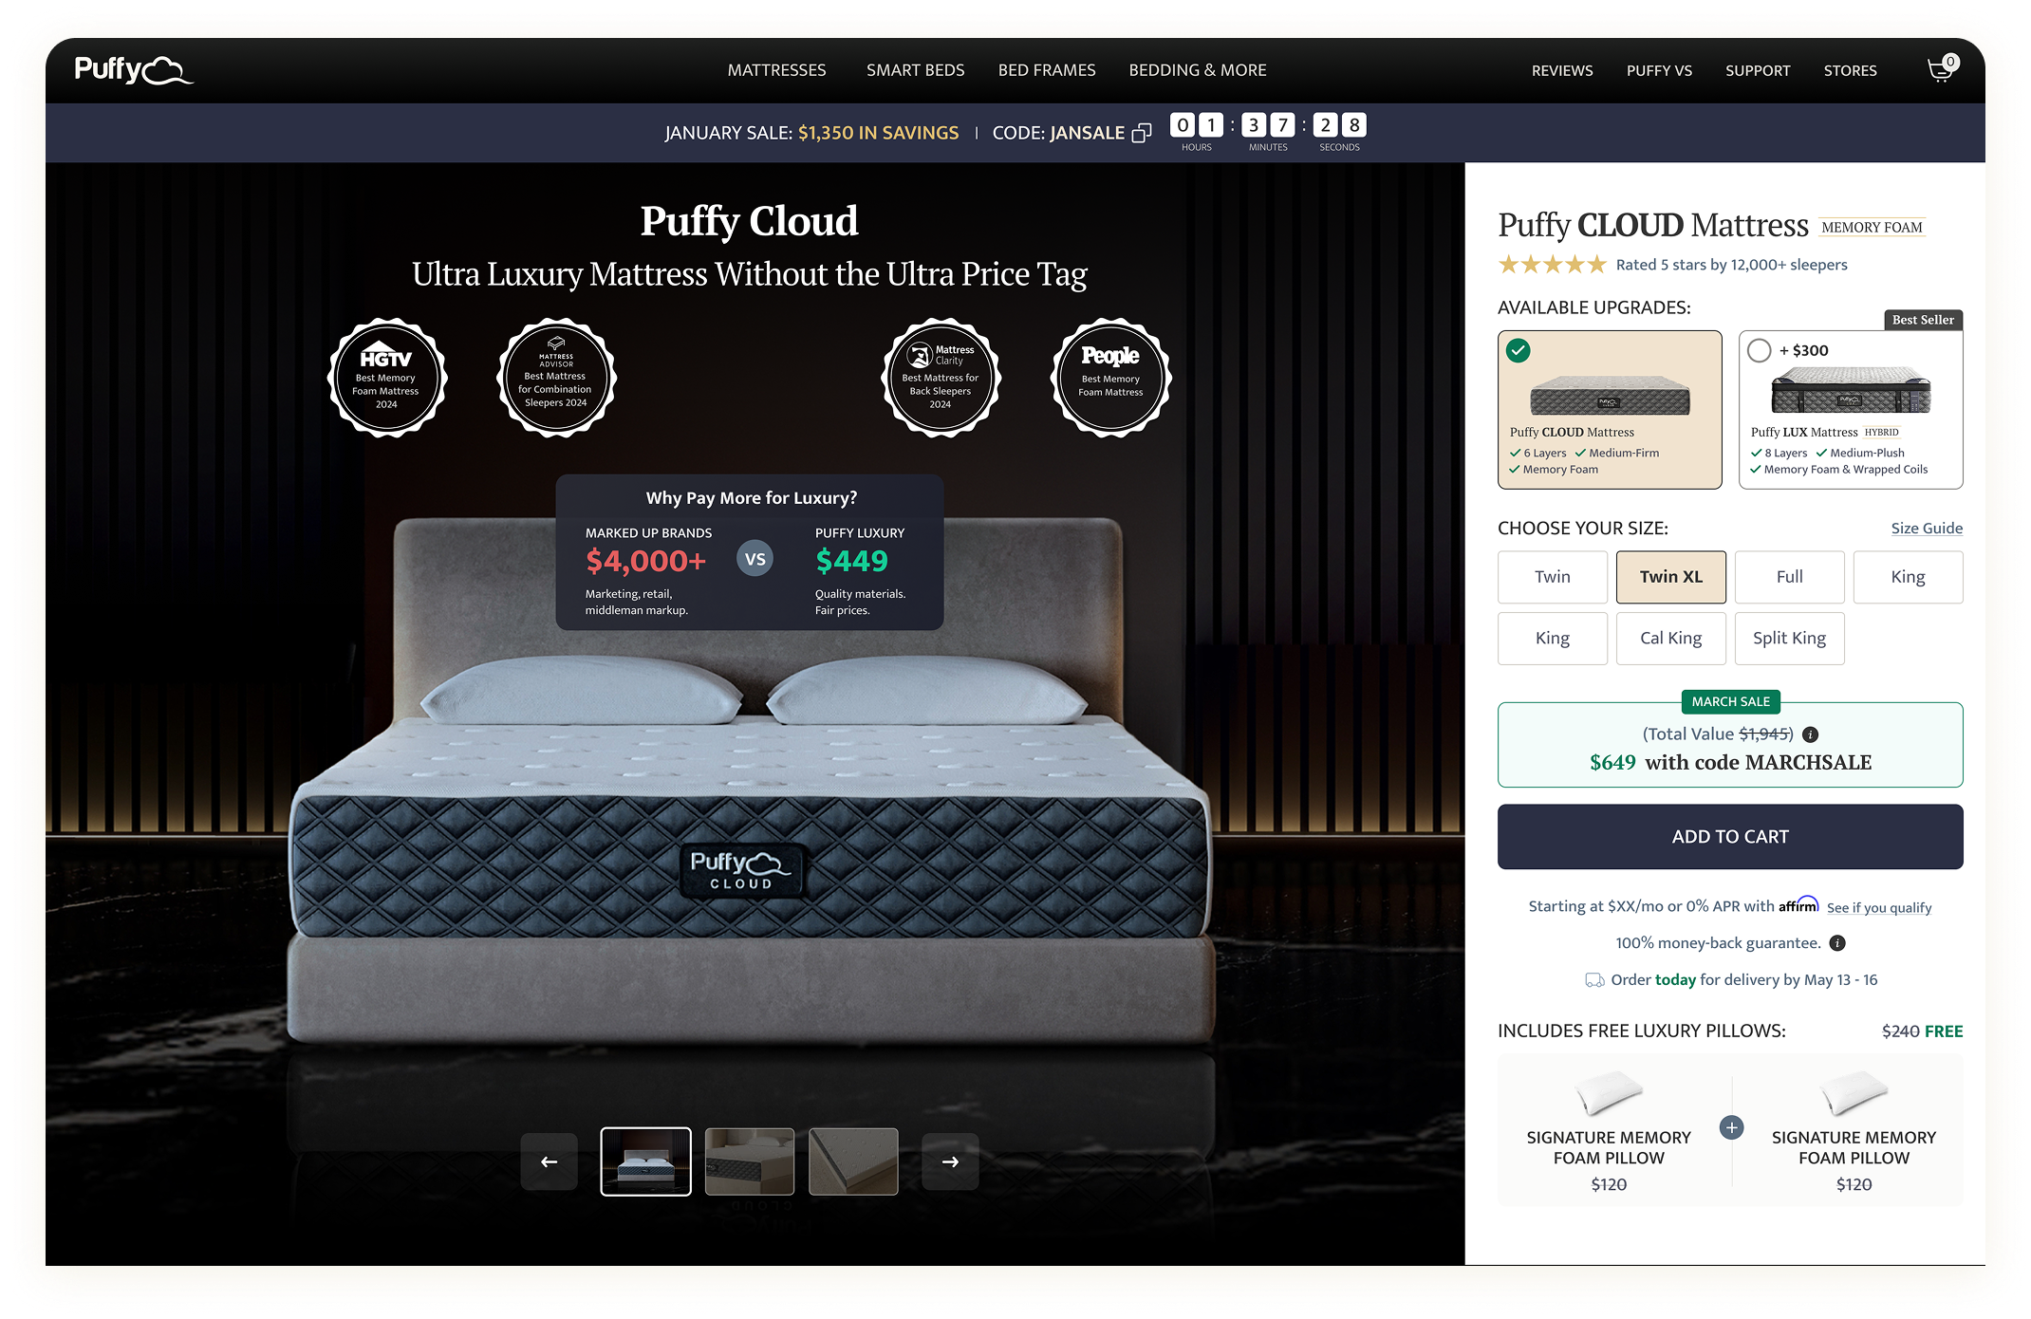The width and height of the screenshot is (2031, 1319).
Task: Open the SMART BEDS menu
Action: 915,70
